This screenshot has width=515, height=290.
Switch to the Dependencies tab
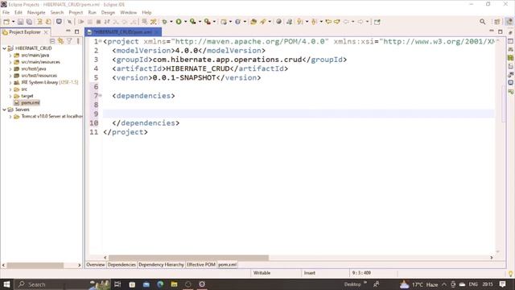tap(122, 265)
